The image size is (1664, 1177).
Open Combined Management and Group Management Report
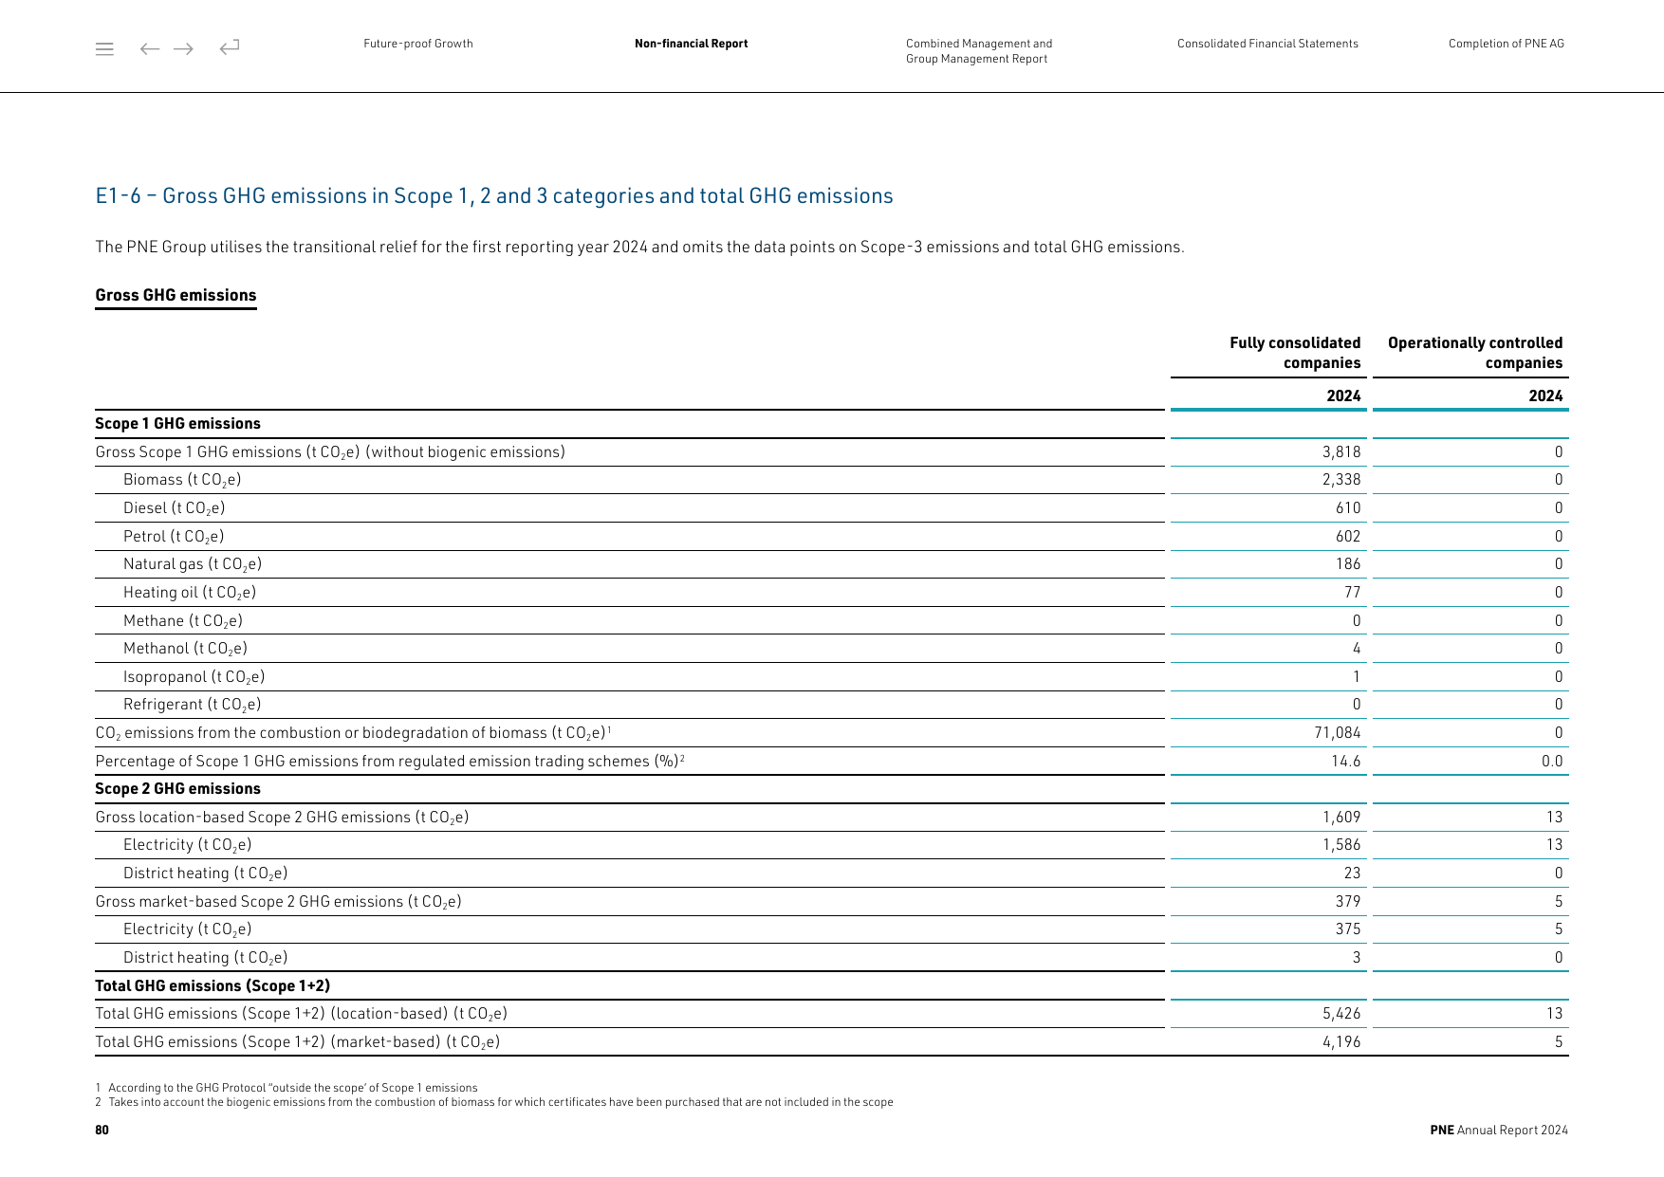[x=979, y=51]
